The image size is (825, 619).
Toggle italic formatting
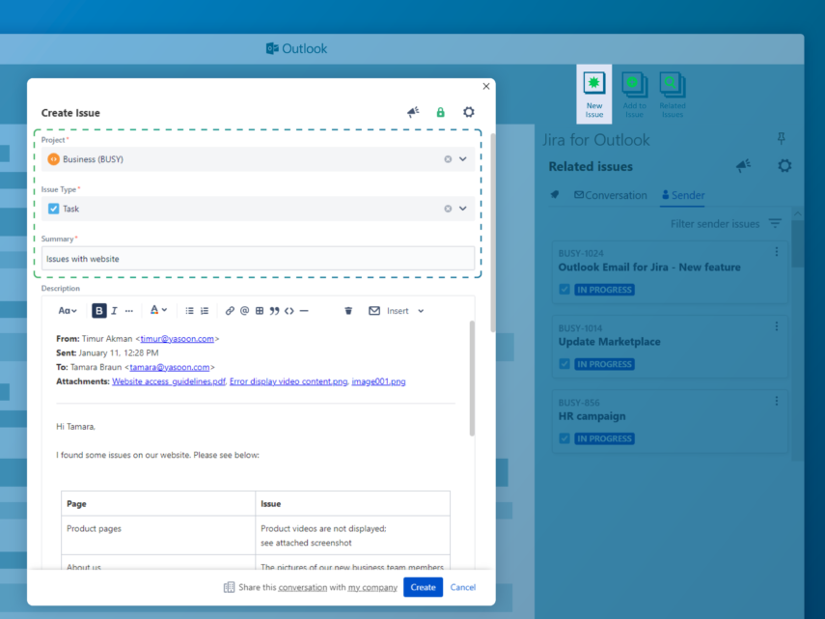click(114, 311)
